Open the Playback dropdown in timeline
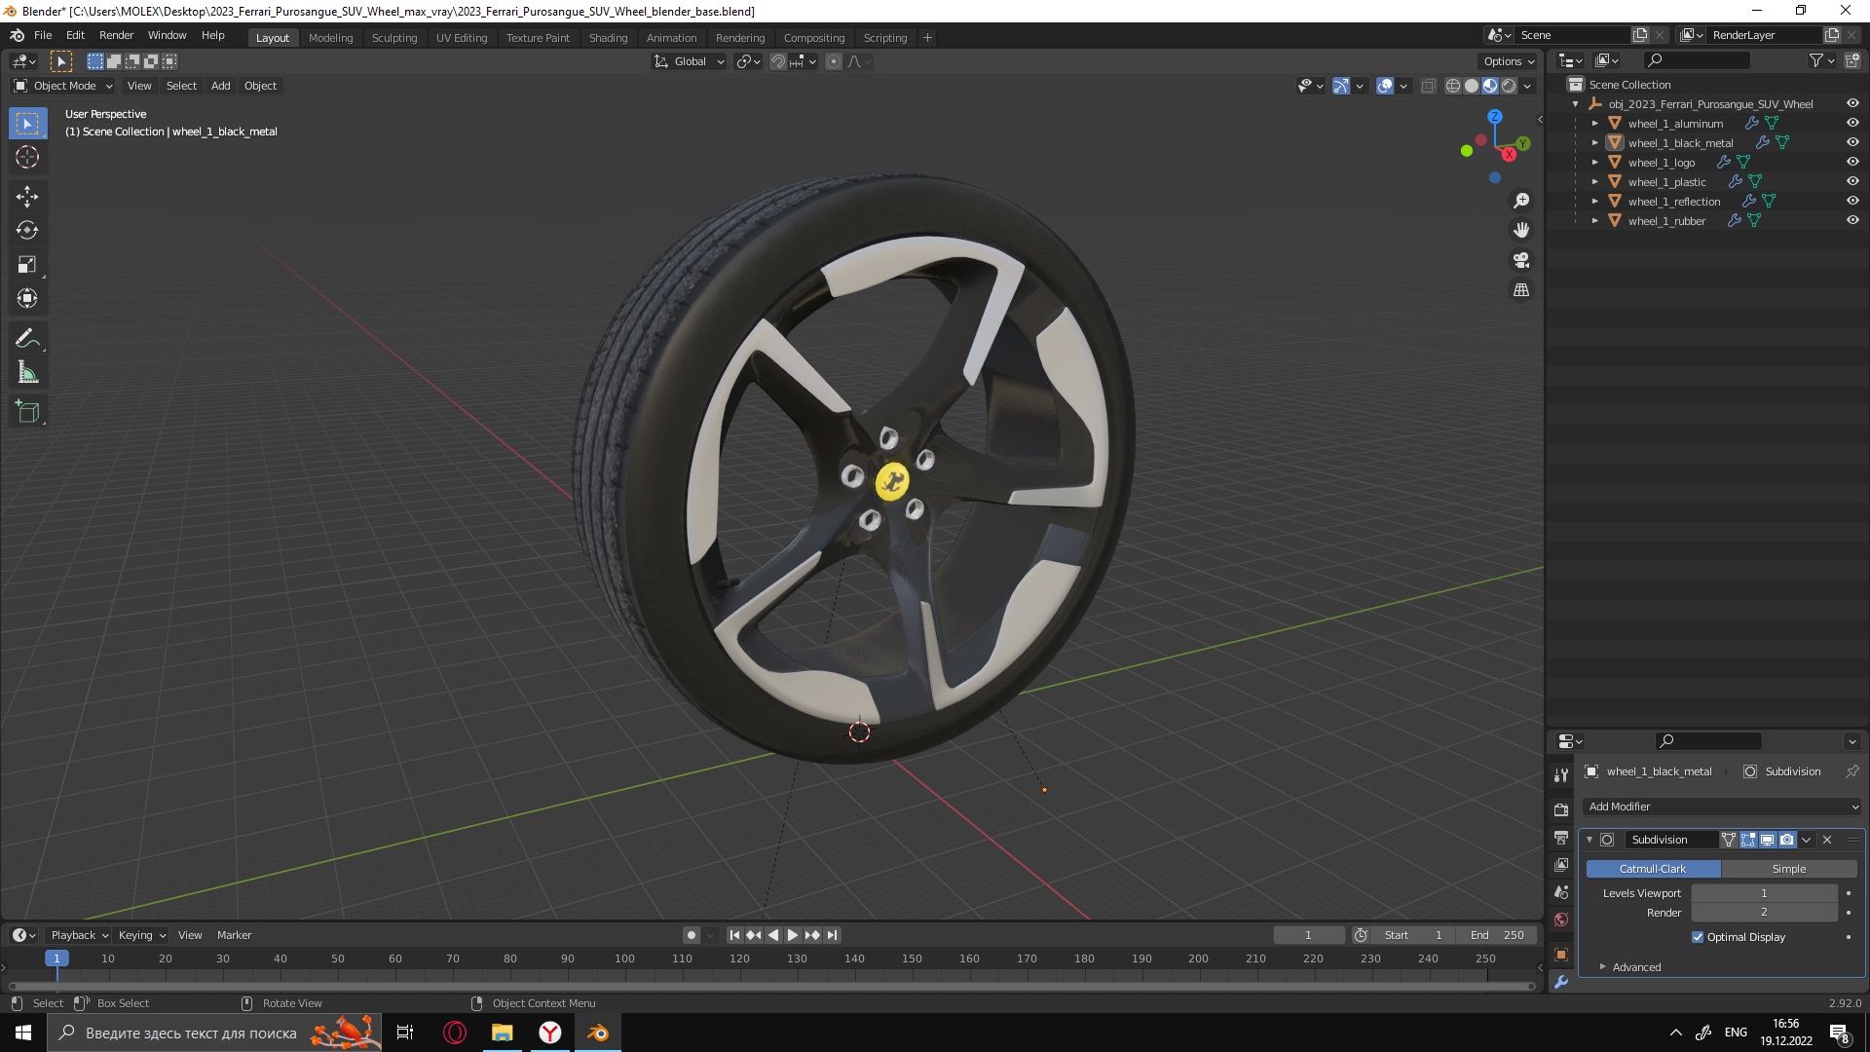Screen dimensions: 1870x1052 pyautogui.click(x=78, y=935)
